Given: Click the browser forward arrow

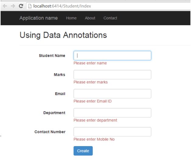Looking at the screenshot, I should [x=13, y=6].
